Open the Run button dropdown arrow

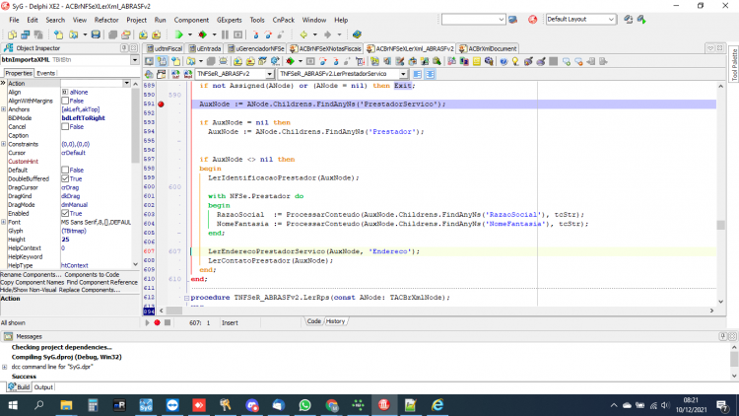[x=190, y=35]
